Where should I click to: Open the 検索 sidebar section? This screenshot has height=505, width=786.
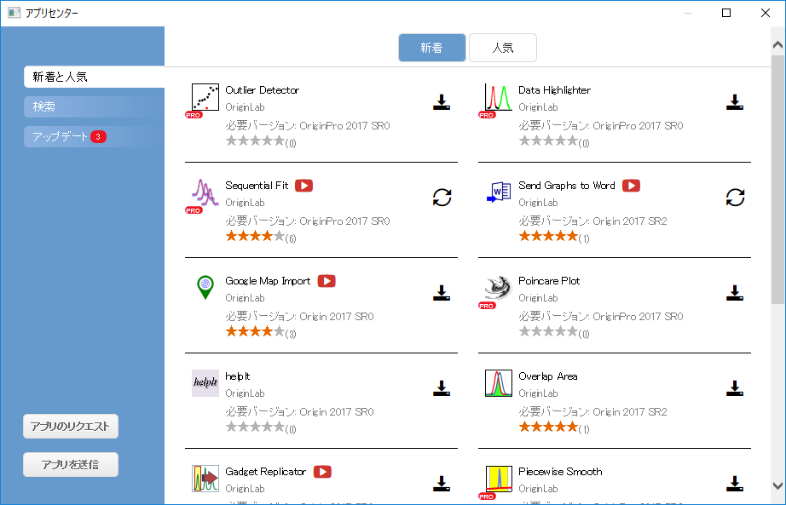point(95,106)
